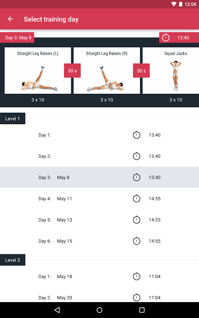The width and height of the screenshot is (199, 318).
Task: Click the stopwatch icon for May 11 row
Action: (x=136, y=198)
